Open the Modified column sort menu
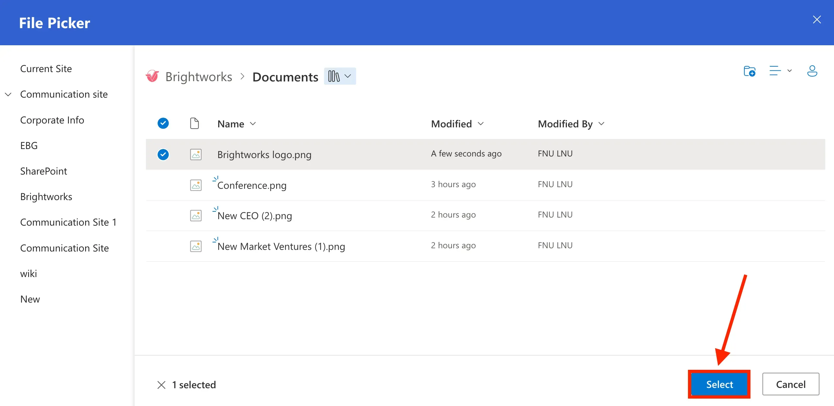This screenshot has height=406, width=834. tap(457, 124)
